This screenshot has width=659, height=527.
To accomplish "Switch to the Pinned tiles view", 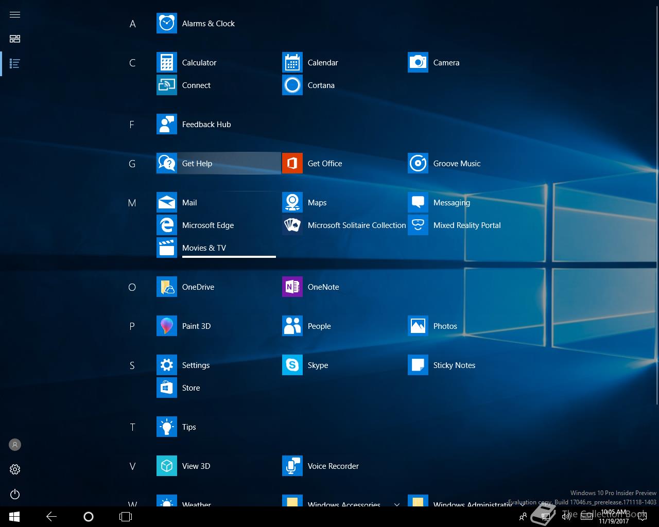I will [x=15, y=39].
